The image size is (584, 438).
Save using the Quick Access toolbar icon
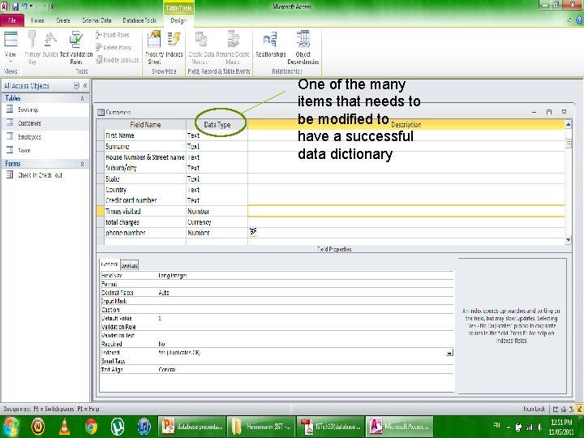[x=15, y=6]
